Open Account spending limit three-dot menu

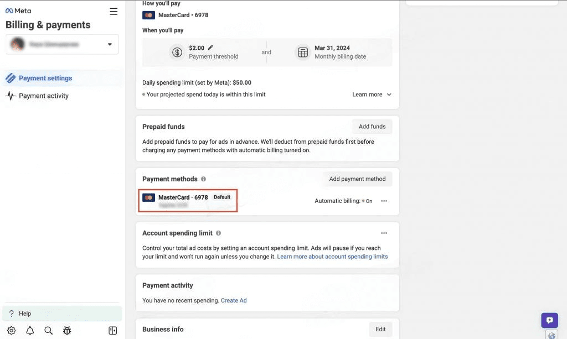point(384,233)
